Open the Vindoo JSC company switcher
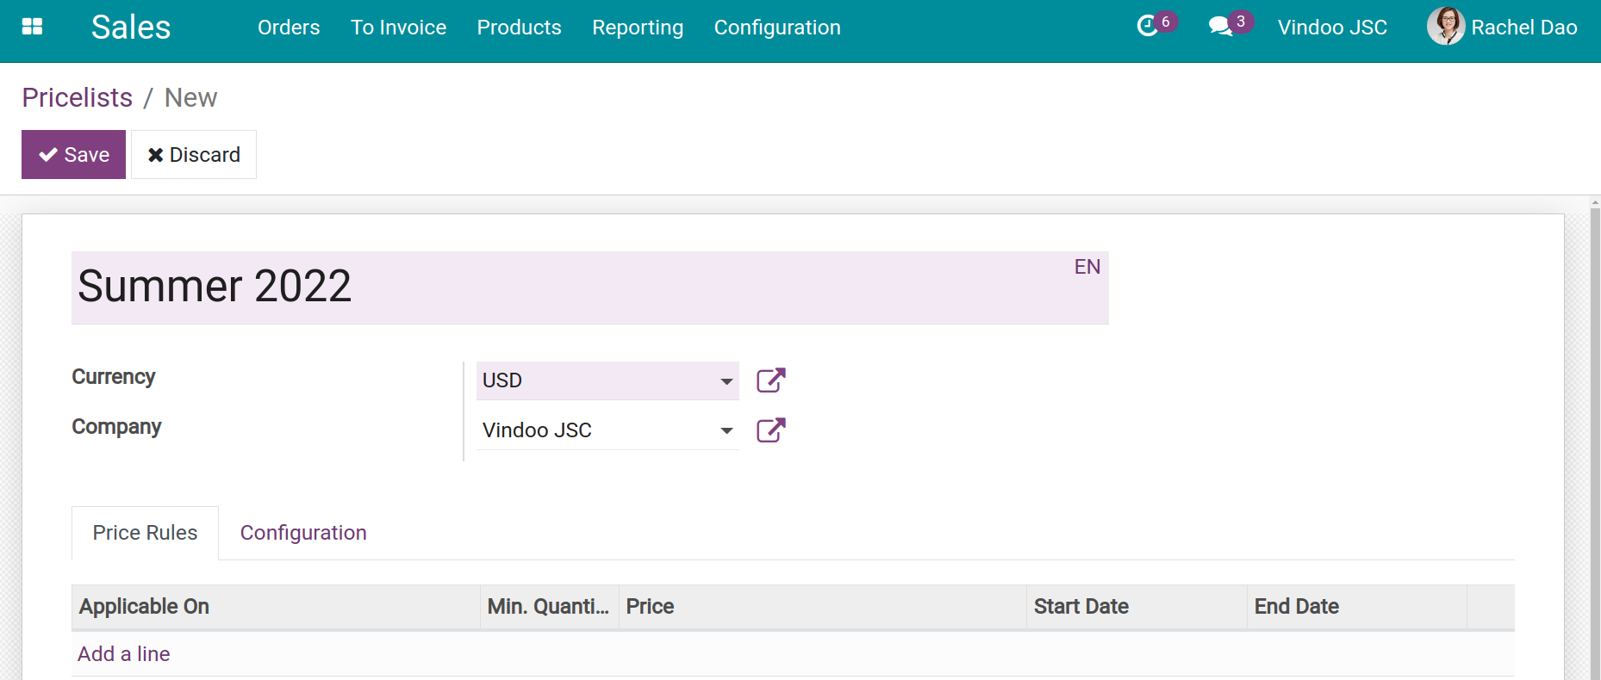 pos(1332,28)
